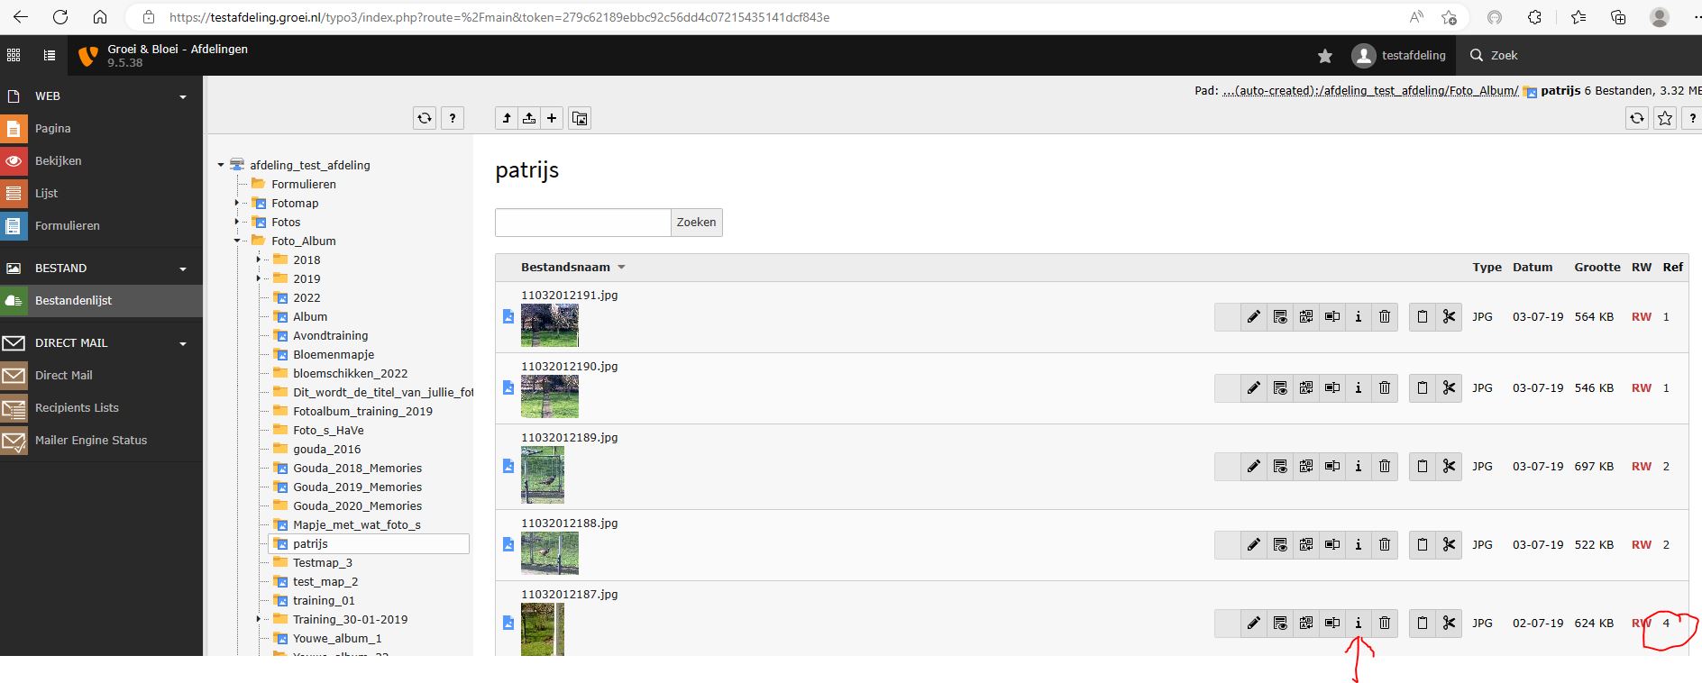The height and width of the screenshot is (683, 1702).
Task: Collapse the WEB module section
Action: 183,96
